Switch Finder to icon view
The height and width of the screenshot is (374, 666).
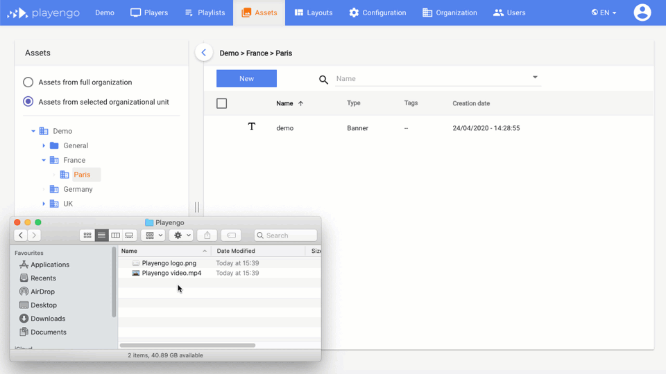point(87,235)
